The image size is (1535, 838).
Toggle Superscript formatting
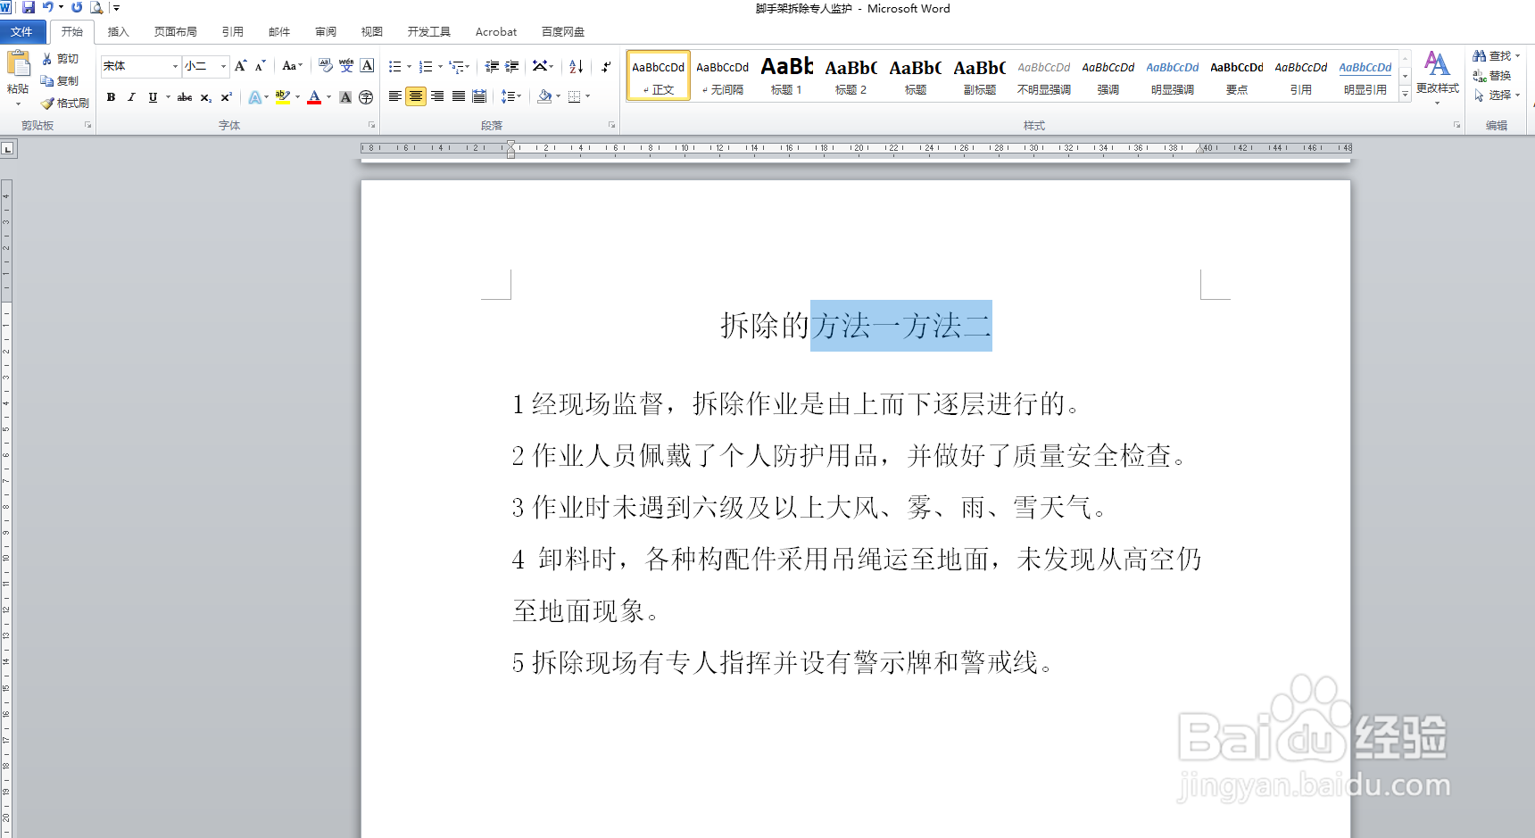(227, 97)
